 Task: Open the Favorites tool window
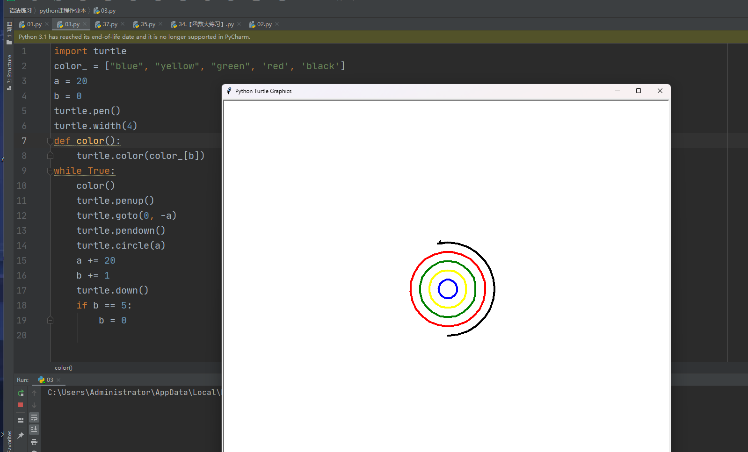tap(9, 441)
